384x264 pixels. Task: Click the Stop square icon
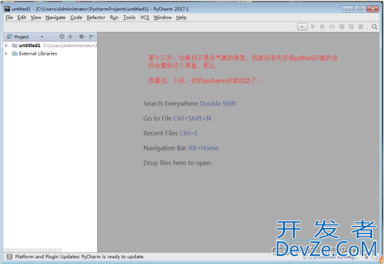point(360,27)
